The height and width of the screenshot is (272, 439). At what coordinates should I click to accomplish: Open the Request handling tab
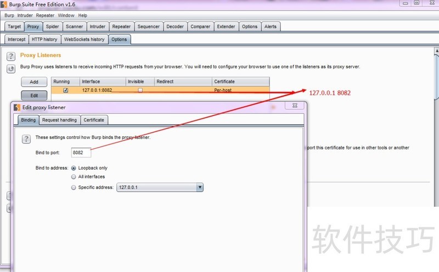click(59, 120)
